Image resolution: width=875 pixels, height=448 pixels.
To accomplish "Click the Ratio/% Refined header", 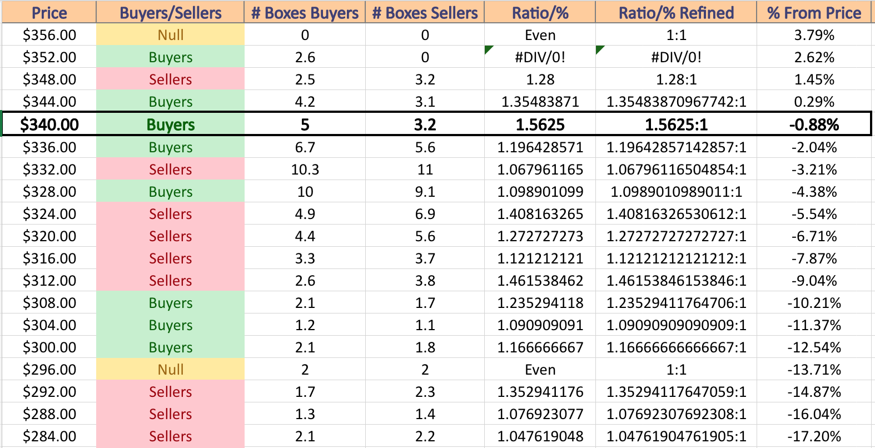I will tap(676, 12).
